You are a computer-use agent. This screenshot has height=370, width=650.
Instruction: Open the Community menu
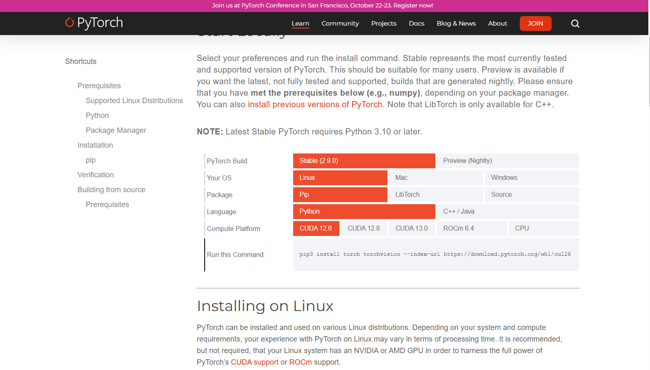340,24
